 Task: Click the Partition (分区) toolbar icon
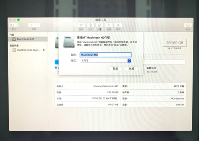click(x=90, y=25)
